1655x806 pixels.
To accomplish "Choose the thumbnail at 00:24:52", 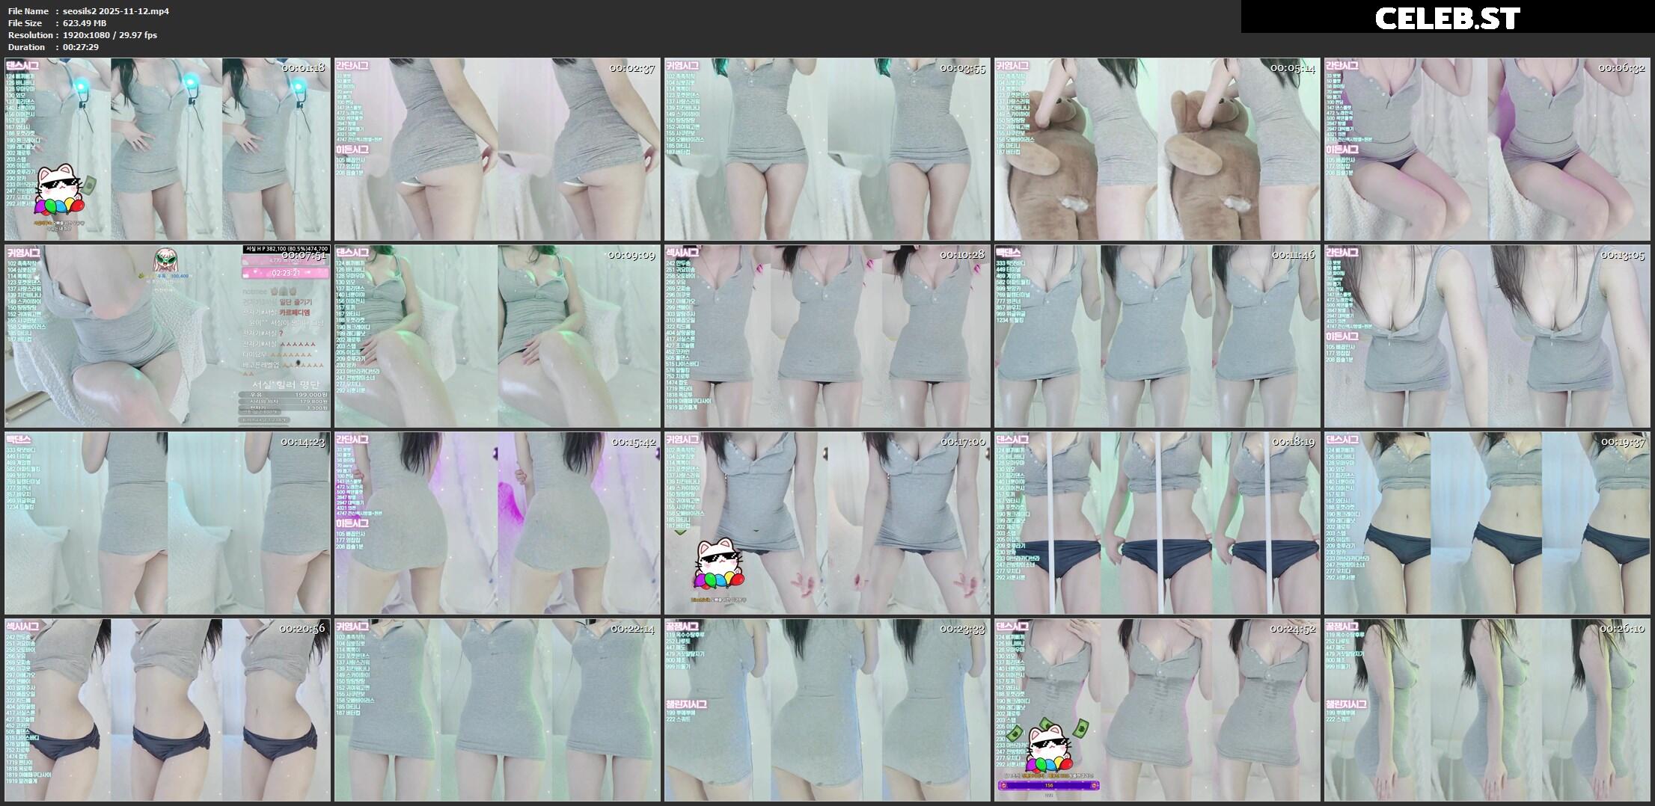I will tap(1157, 710).
